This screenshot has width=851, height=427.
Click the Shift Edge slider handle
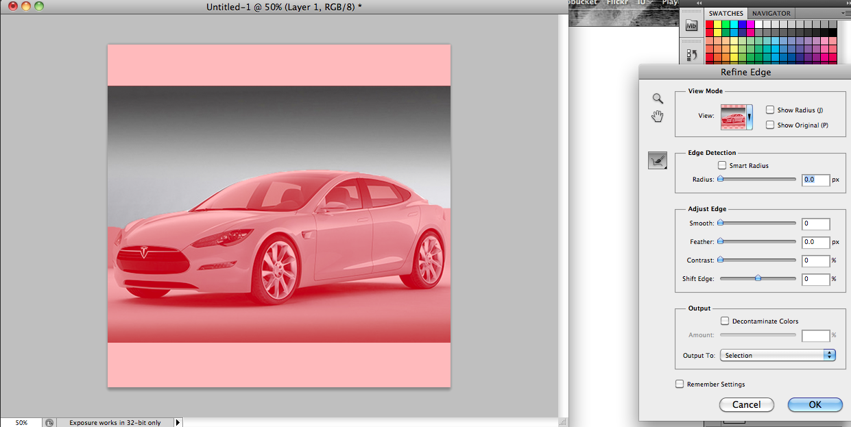coord(758,278)
